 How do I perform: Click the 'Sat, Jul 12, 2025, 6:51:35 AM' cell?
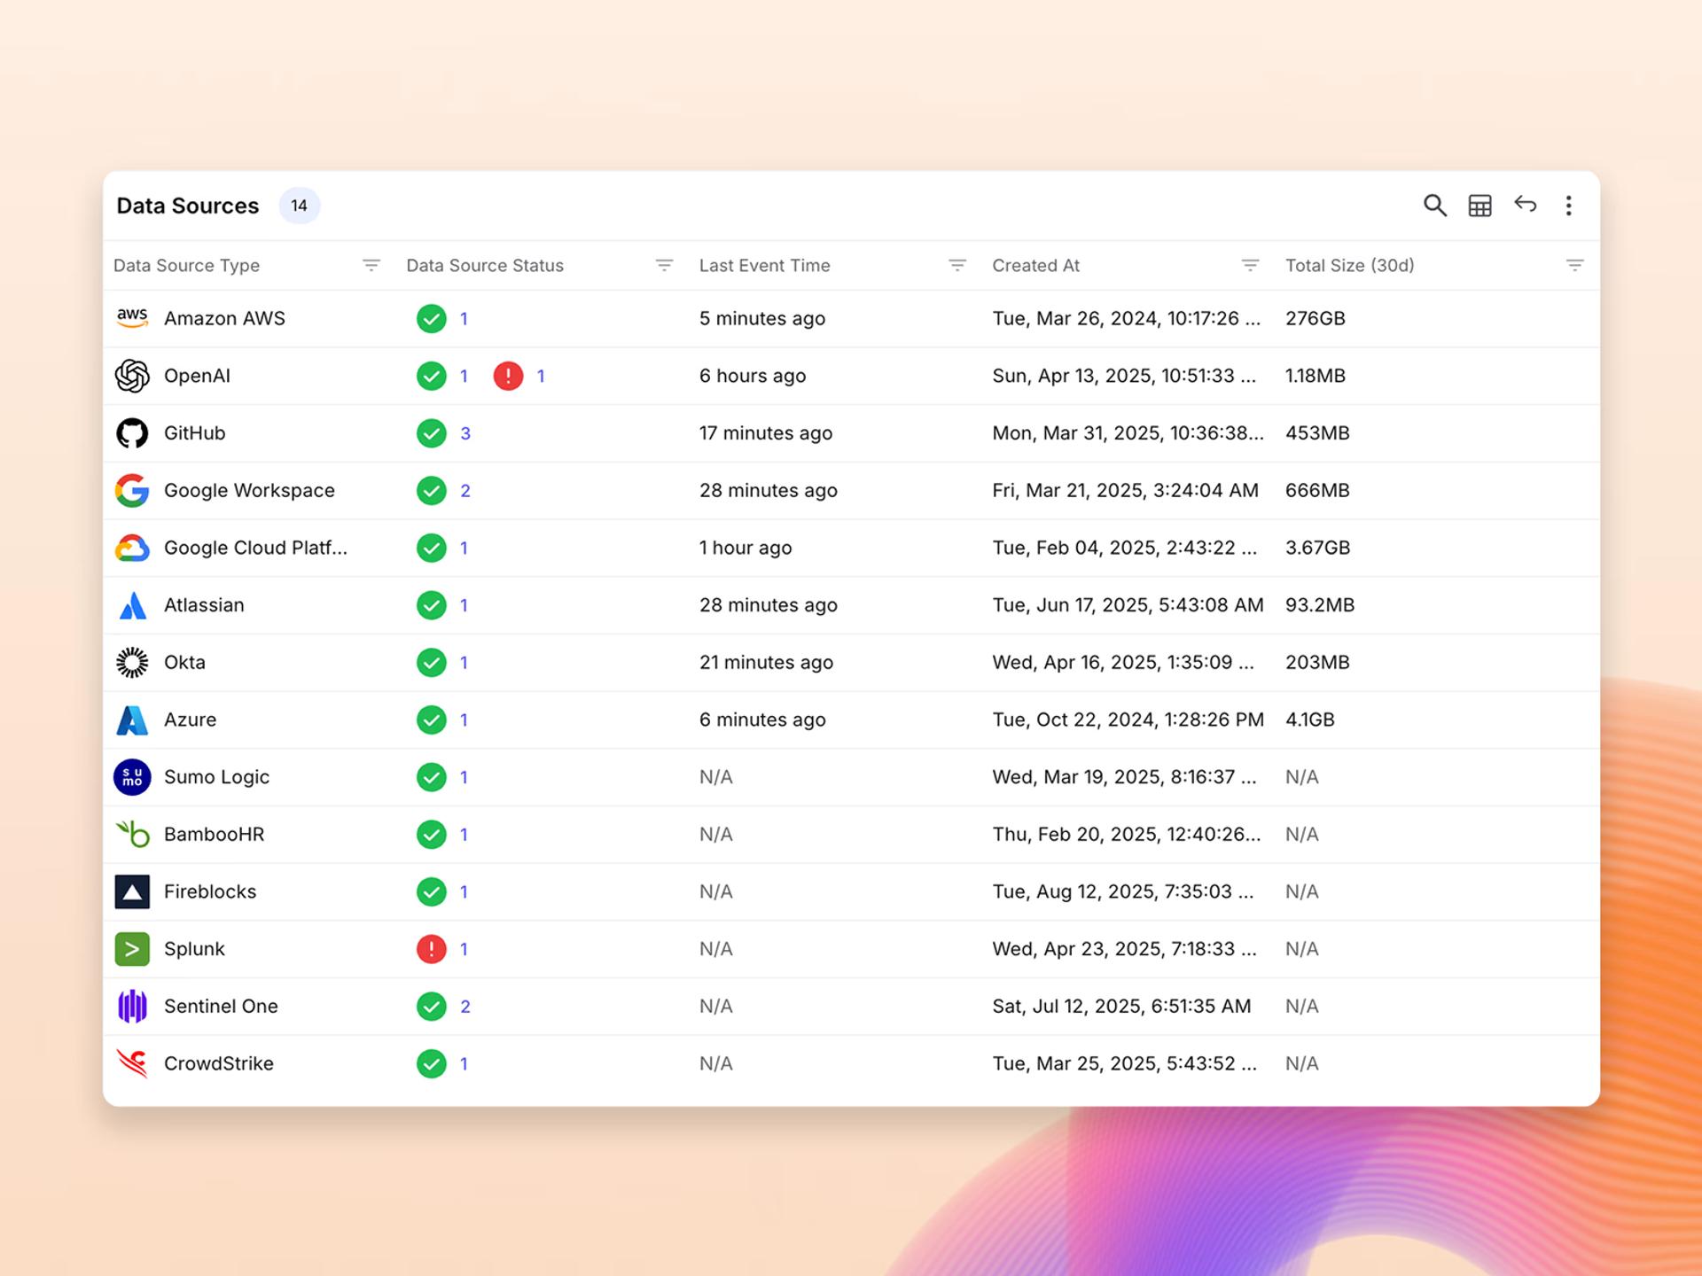pos(1121,1007)
